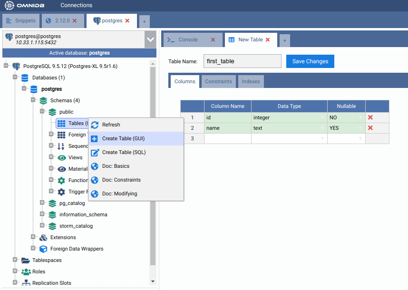Image resolution: width=408 pixels, height=290 pixels.
Task: Choose Create Table (SQL) from context menu
Action: pos(124,152)
